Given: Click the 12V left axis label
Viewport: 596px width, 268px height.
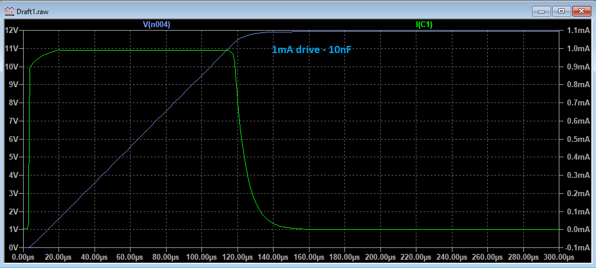Looking at the screenshot, I should (12, 31).
